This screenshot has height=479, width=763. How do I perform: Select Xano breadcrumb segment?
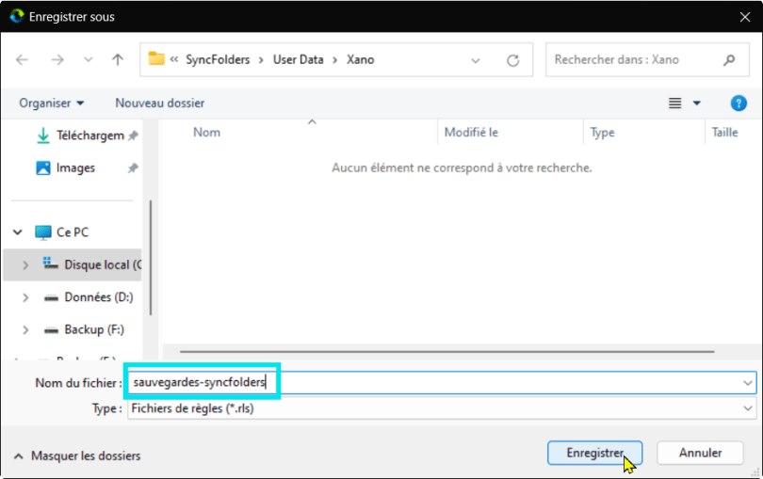pyautogui.click(x=361, y=59)
